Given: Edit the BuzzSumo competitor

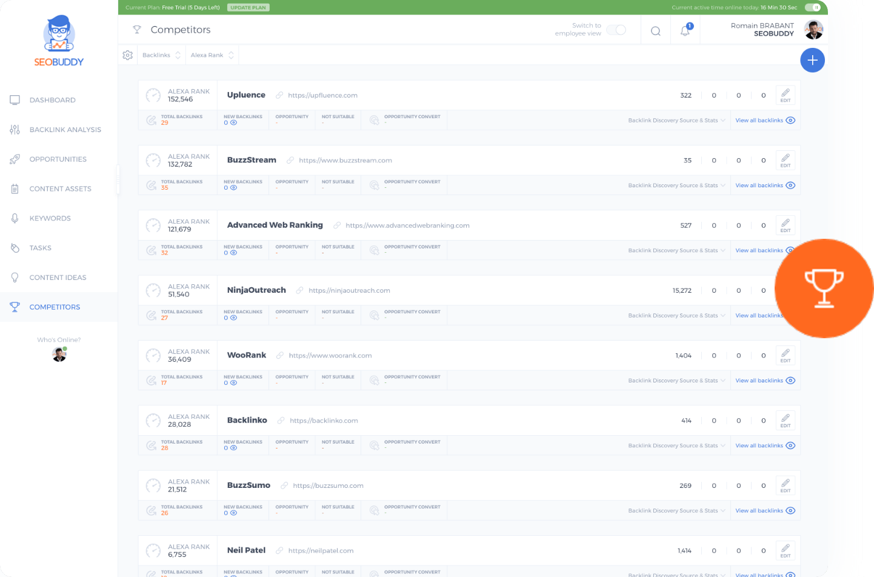Looking at the screenshot, I should coord(786,485).
